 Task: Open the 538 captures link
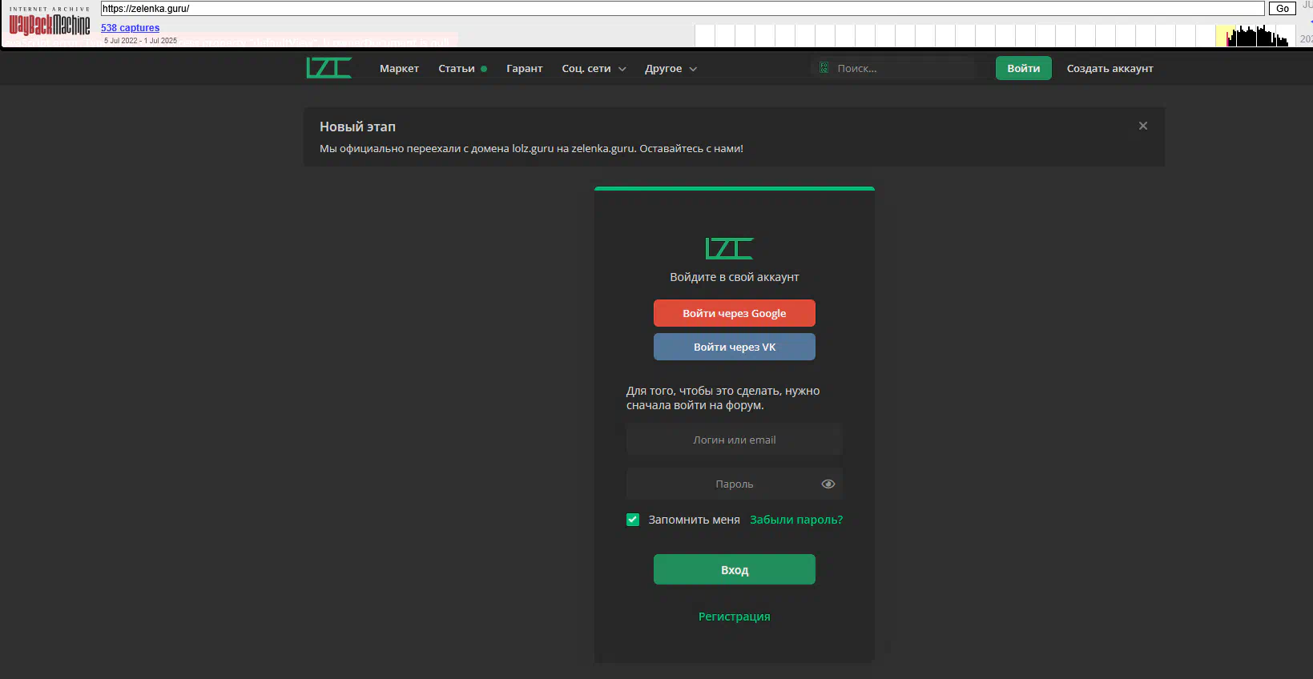pos(130,28)
